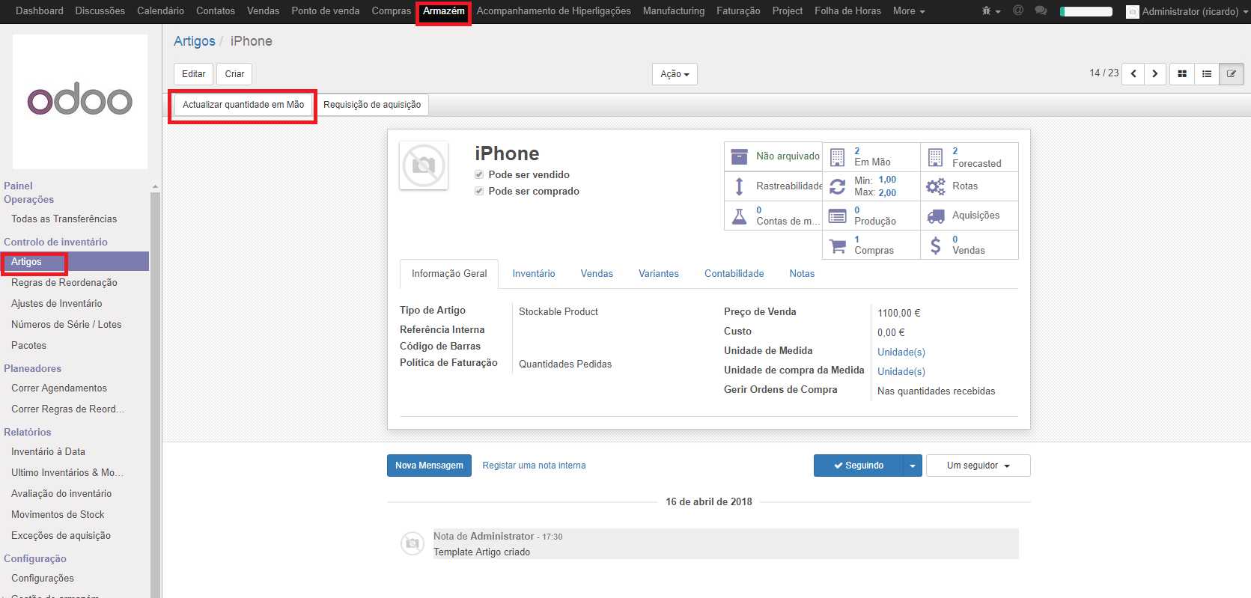Go back to Artigos breadcrumb
The width and height of the screenshot is (1251, 598).
click(x=195, y=41)
